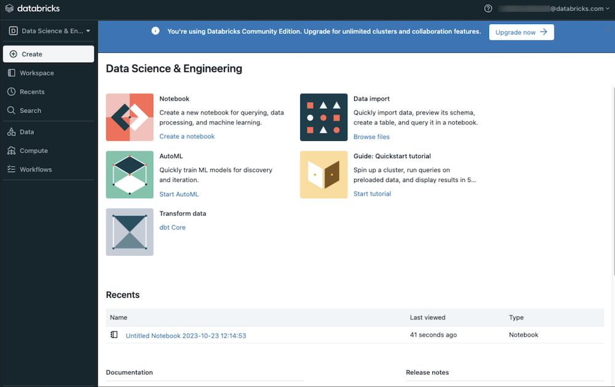Screen dimensions: 615x387
Task: Click the Recents section heading
Action: coord(123,295)
